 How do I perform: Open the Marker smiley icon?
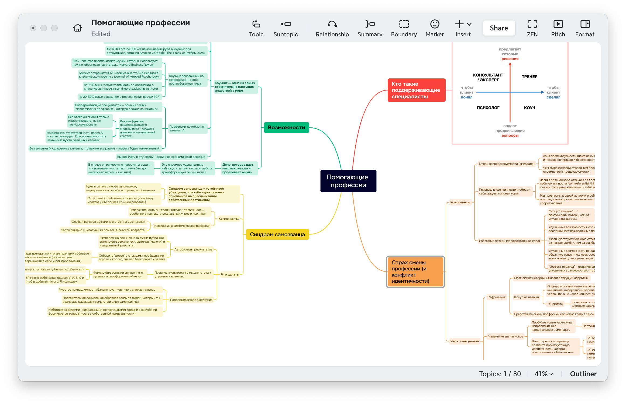[x=434, y=24]
